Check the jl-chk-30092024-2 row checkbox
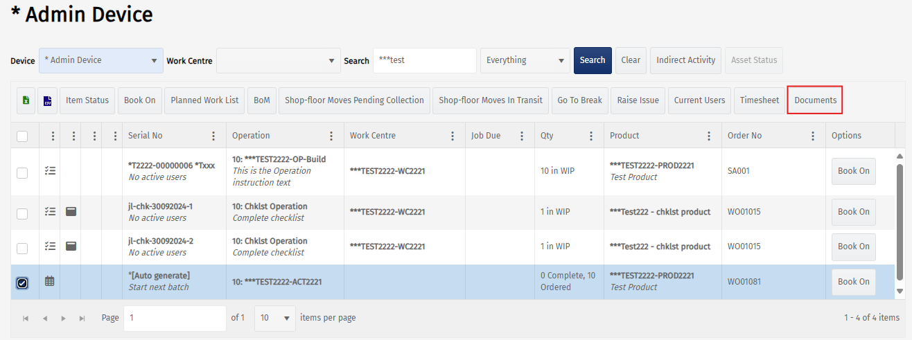Image resolution: width=912 pixels, height=340 pixels. point(22,247)
